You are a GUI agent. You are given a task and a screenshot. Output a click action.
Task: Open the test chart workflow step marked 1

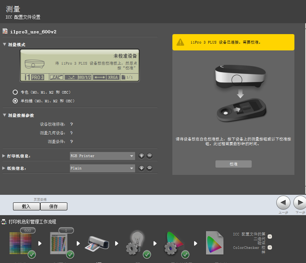pos(59,243)
